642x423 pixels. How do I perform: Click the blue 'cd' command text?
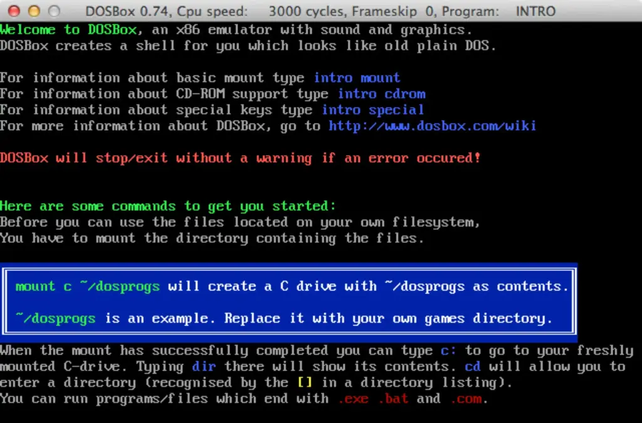[x=473, y=367]
